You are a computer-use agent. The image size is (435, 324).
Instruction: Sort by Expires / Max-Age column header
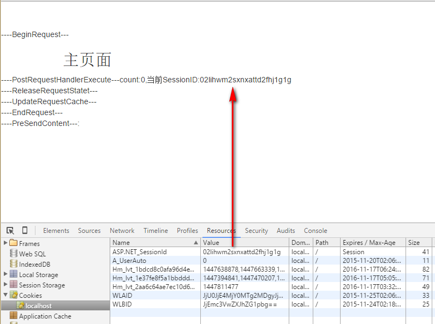point(373,243)
